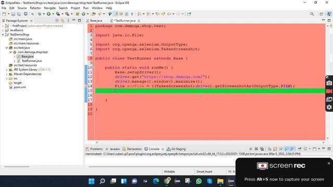Viewport: 333px width, 187px height.
Task: Toggle Link with Editor in Package Explorer
Action: pyautogui.click(x=62, y=21)
